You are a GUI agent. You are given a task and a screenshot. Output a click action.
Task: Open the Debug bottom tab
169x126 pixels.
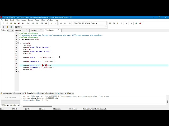[41, 93]
